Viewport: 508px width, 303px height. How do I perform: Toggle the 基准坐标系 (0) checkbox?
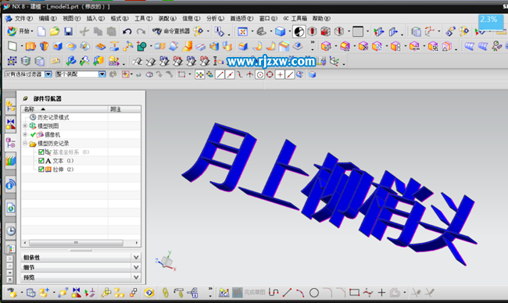[x=41, y=151]
